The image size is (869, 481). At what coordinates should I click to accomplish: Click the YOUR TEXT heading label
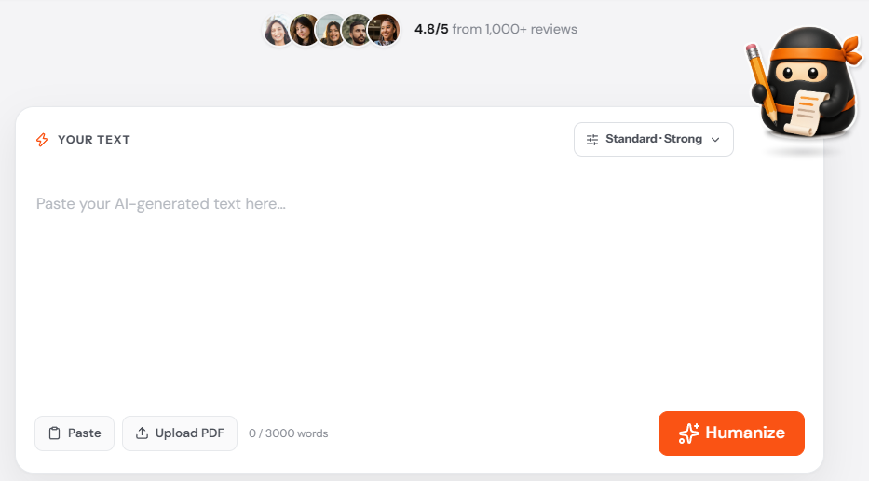click(x=94, y=140)
